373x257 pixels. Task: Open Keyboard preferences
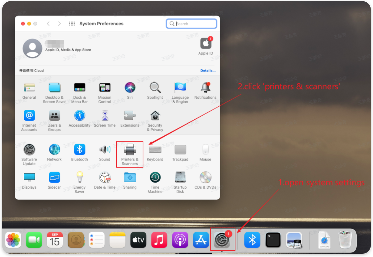click(155, 149)
